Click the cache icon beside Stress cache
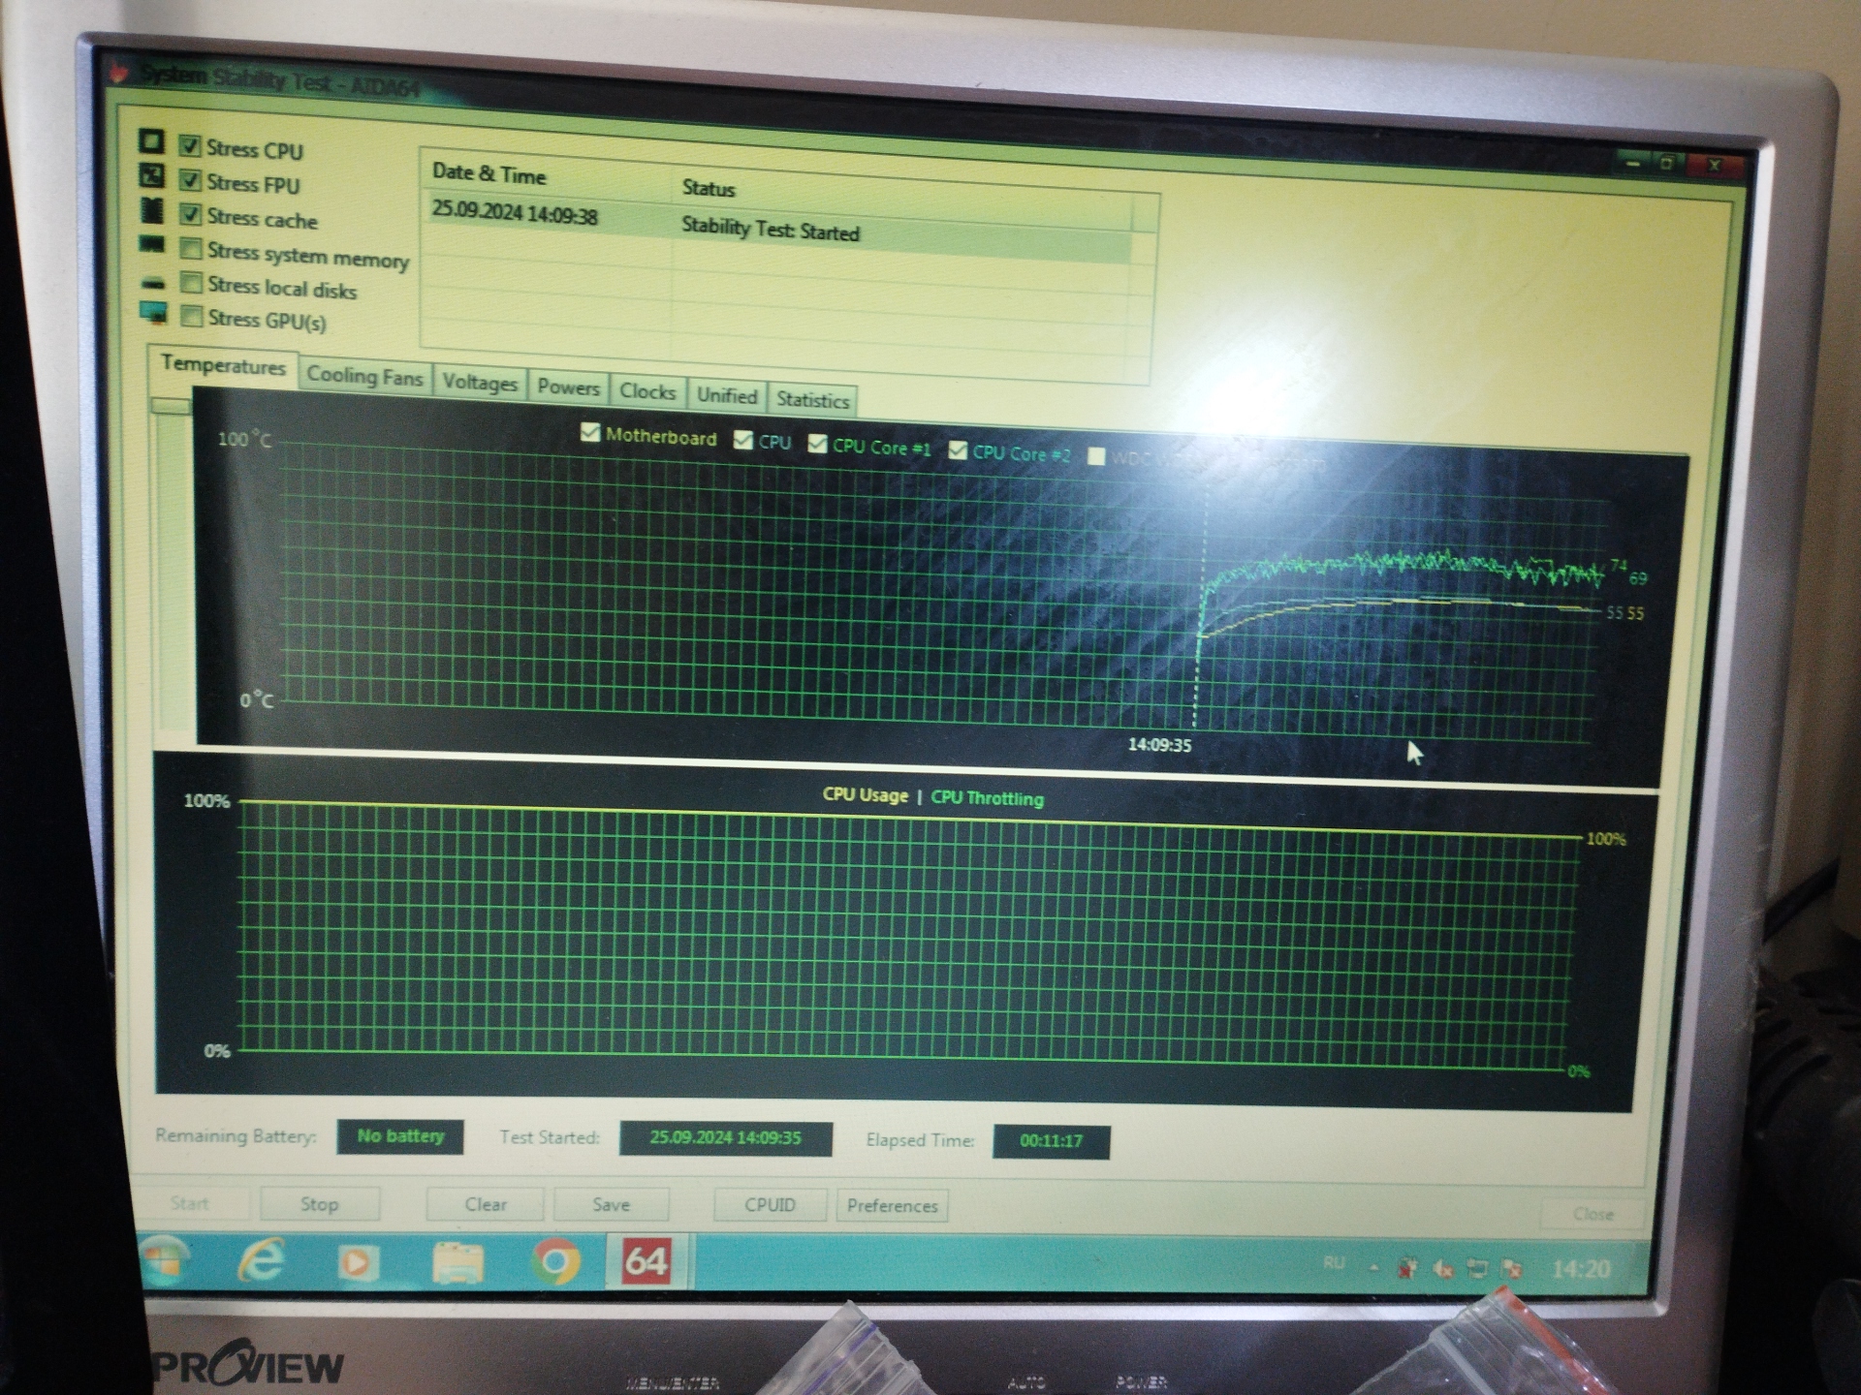 [152, 209]
